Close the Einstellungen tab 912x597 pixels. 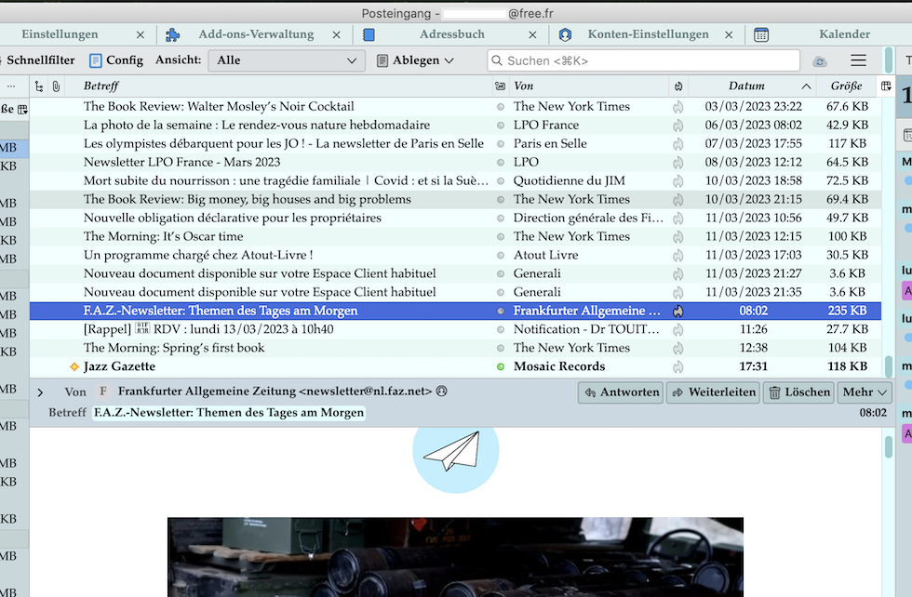141,35
